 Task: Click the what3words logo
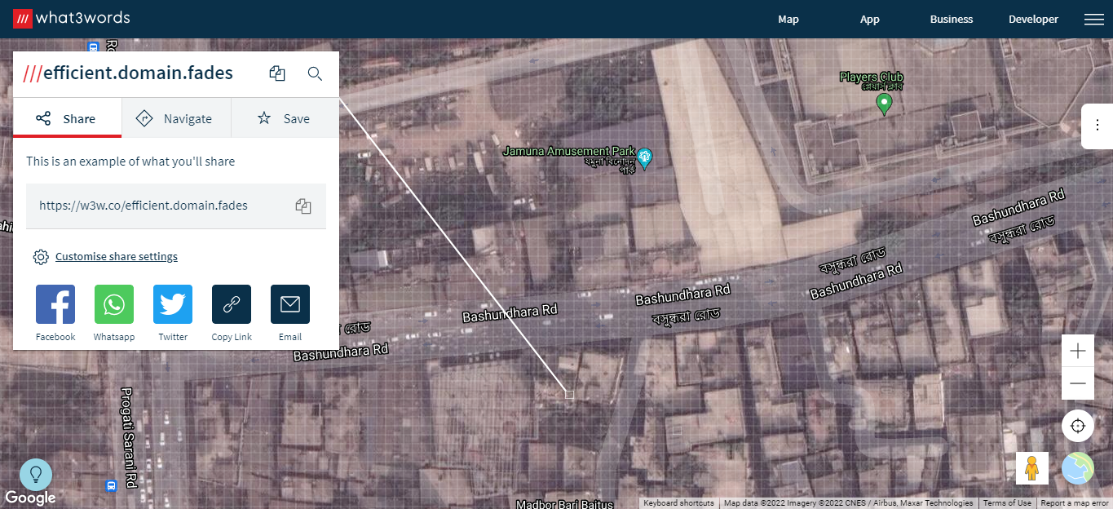[x=71, y=18]
